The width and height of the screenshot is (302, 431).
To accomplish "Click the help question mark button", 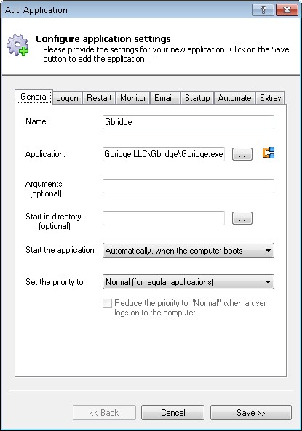I will 263,10.
